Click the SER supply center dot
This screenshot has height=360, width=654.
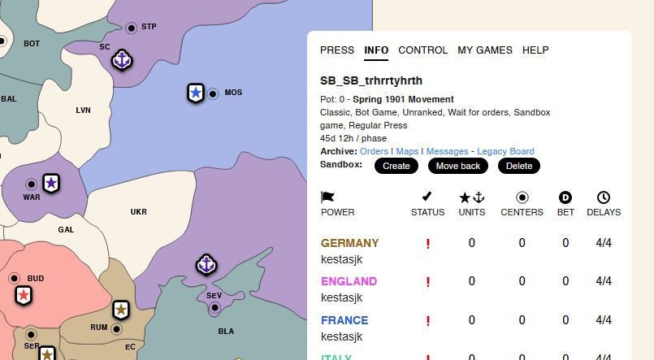31,335
